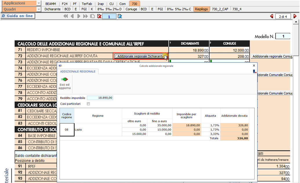Image resolution: width=300 pixels, height=183 pixels.
Task: Open the 730_2_CAF tab
Action: pos(220,9)
